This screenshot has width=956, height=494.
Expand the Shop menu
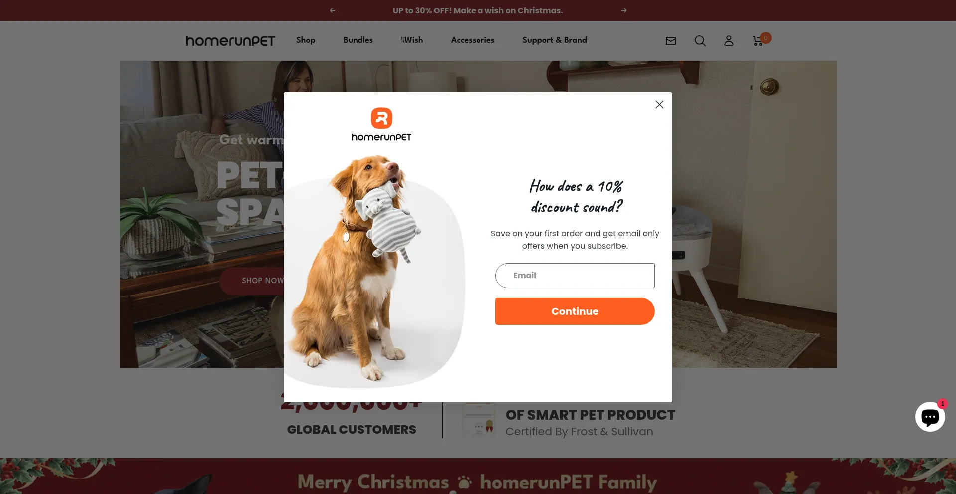click(x=306, y=40)
